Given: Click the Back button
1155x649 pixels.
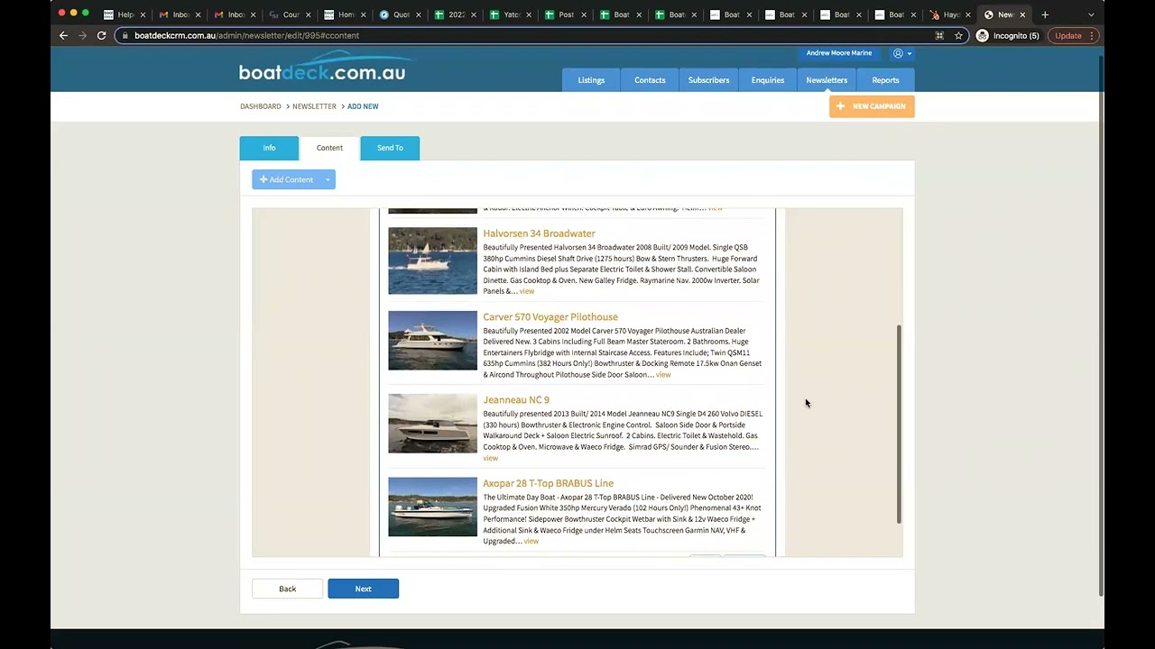Looking at the screenshot, I should click(x=287, y=589).
